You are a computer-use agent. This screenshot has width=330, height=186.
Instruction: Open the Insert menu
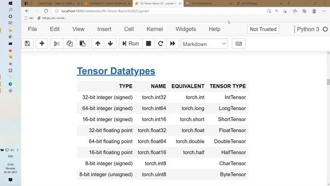(x=104, y=29)
